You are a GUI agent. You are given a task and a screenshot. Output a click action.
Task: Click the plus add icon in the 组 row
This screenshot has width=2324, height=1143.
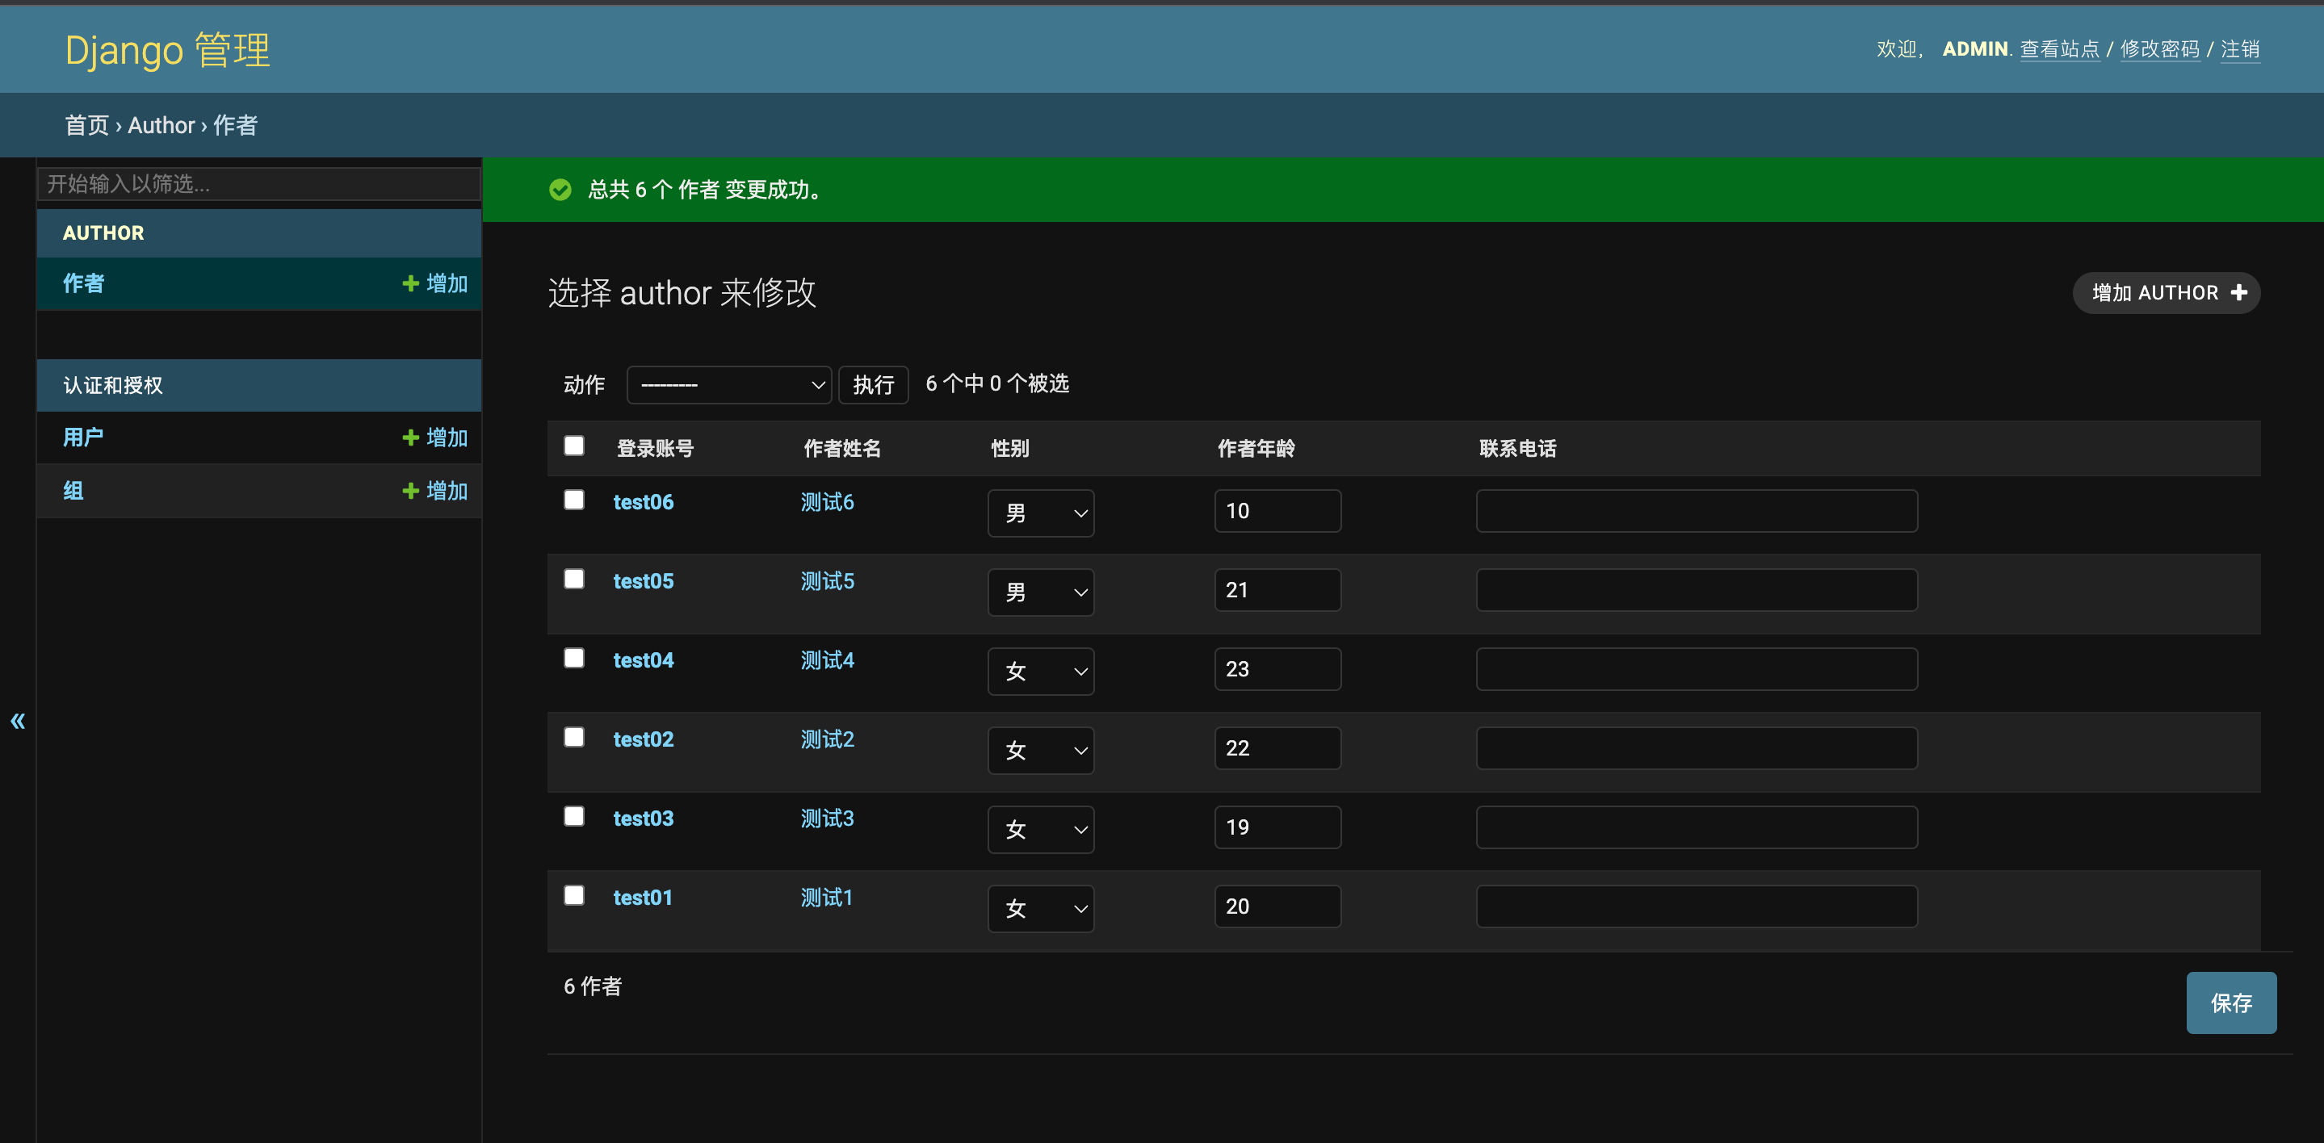410,491
